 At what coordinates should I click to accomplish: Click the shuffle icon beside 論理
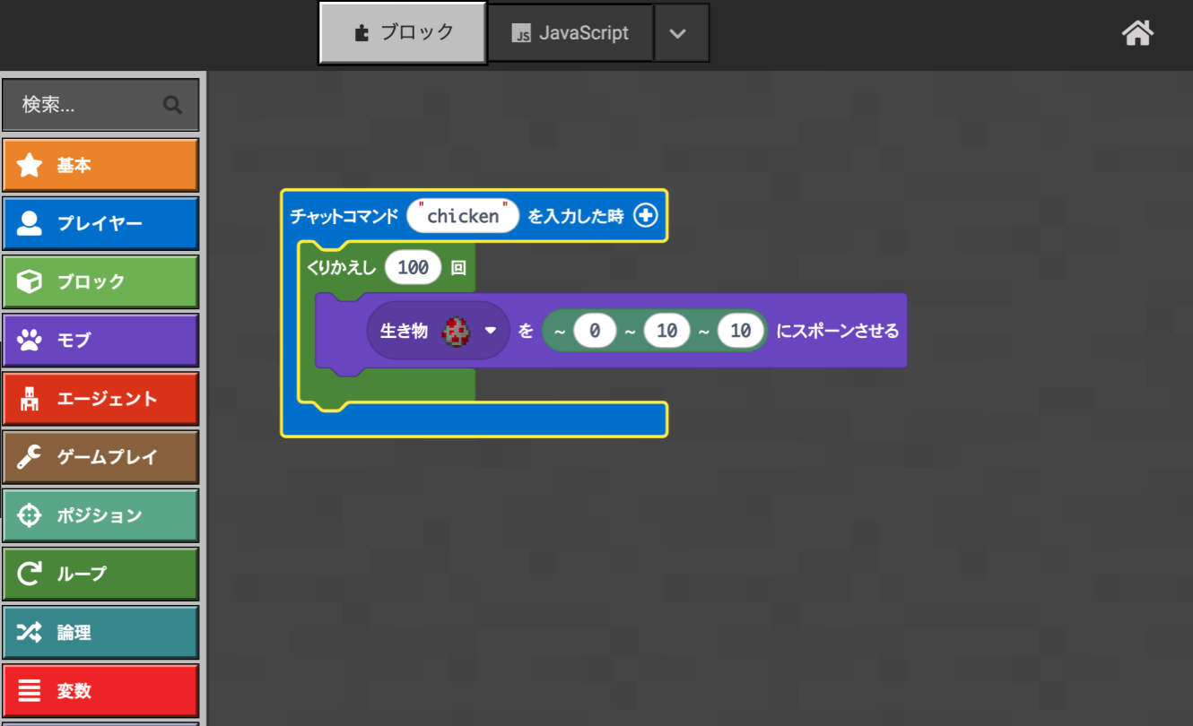(30, 633)
